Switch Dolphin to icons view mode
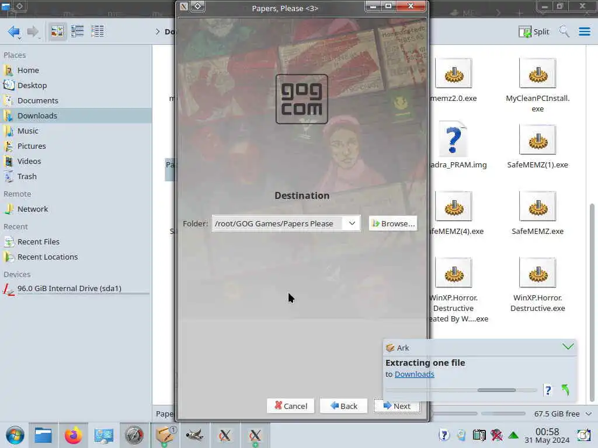This screenshot has height=448, width=598. 58,32
